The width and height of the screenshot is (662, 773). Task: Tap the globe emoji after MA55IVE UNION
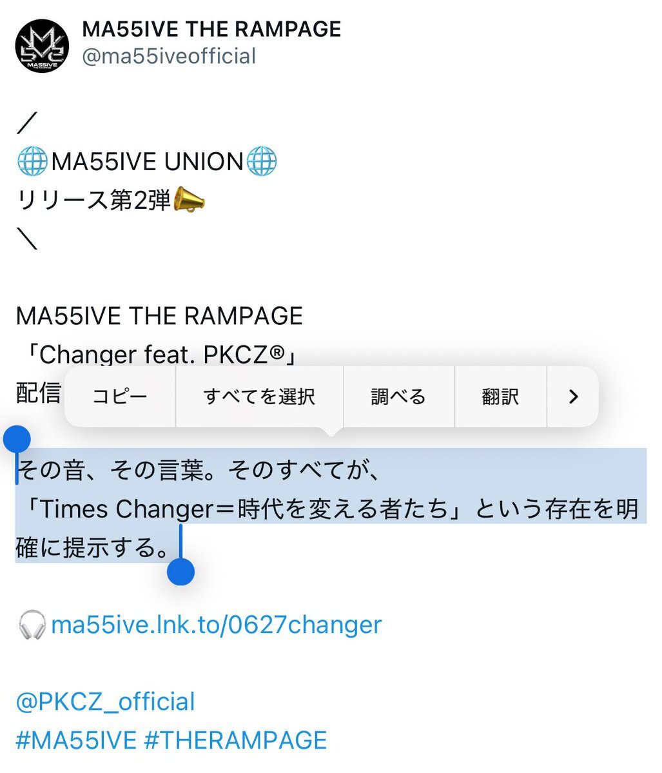[261, 161]
